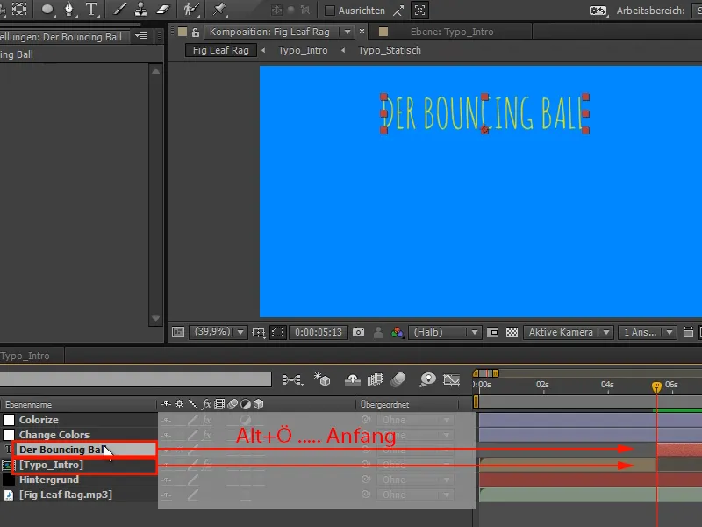The image size is (702, 527).
Task: Open the zoom level 39,9% dropdown
Action: pyautogui.click(x=218, y=332)
